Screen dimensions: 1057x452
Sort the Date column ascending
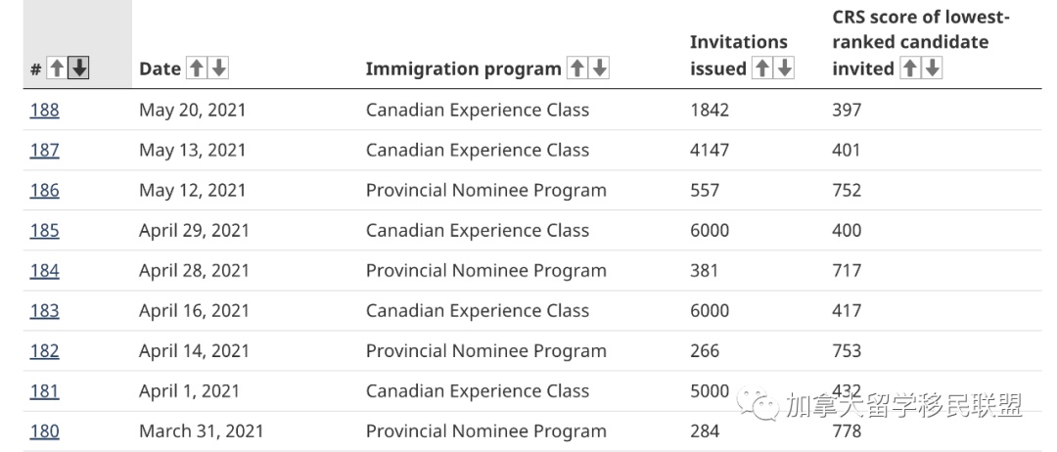pos(196,68)
